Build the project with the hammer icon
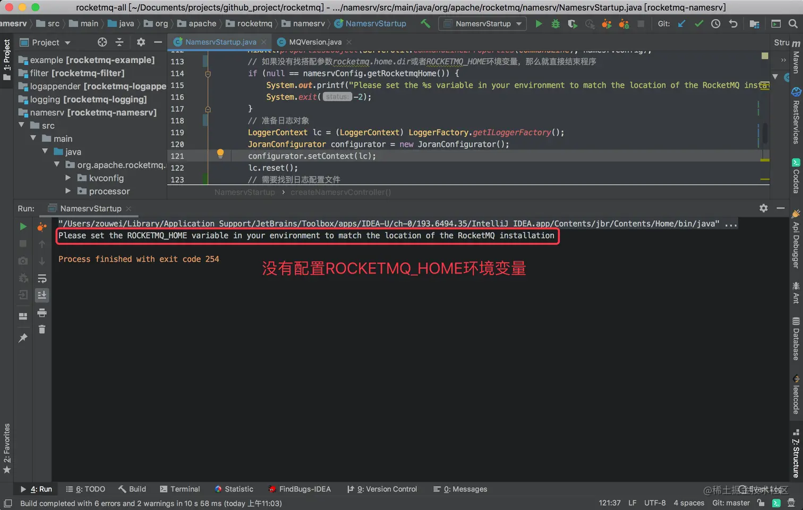Viewport: 803px width, 510px height. click(x=425, y=23)
